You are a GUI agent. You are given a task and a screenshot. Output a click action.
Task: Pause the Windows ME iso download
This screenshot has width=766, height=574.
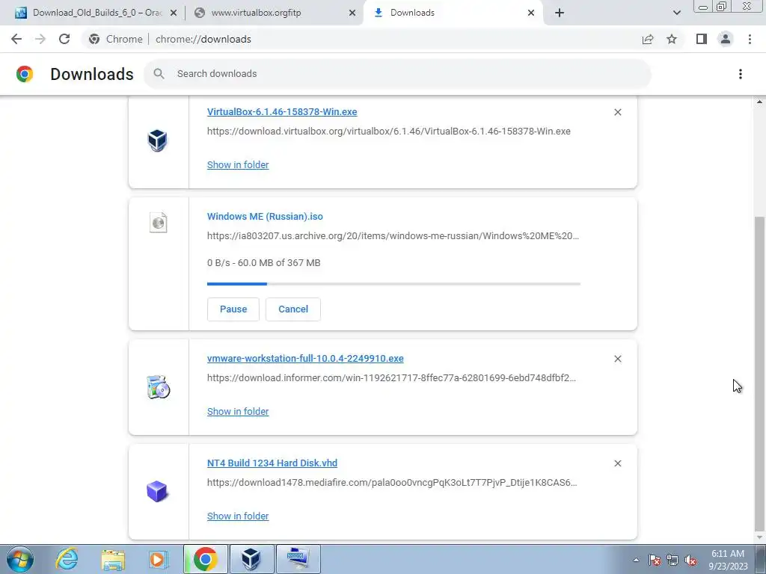coord(233,309)
